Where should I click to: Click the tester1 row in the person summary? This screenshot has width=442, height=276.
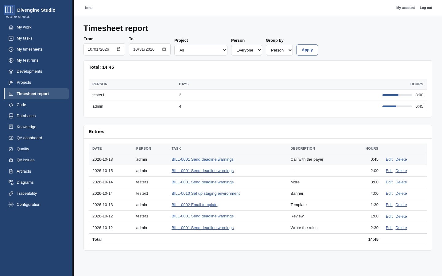coord(258,95)
